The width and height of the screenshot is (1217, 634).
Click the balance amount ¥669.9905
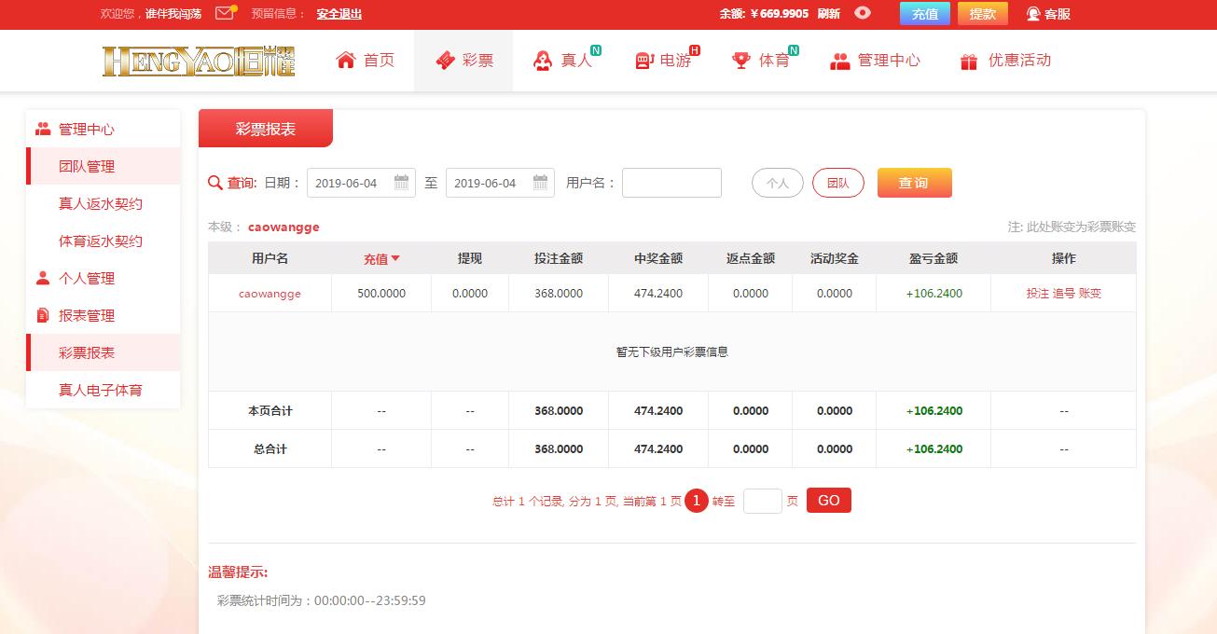point(780,14)
